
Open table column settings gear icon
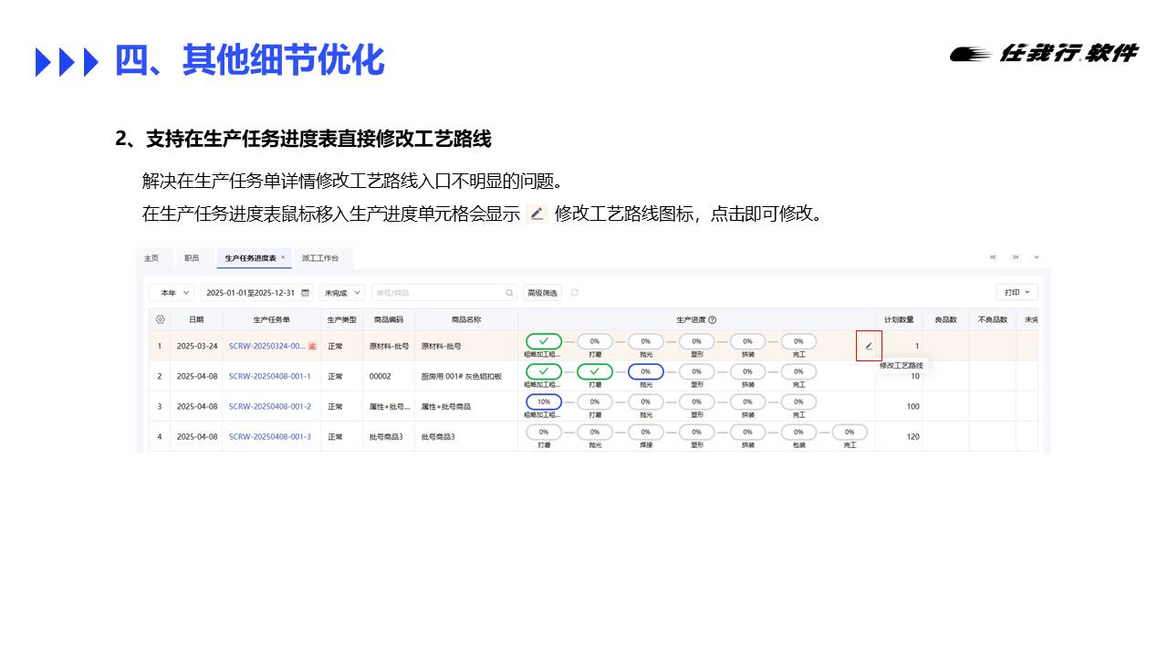pyautogui.click(x=160, y=319)
